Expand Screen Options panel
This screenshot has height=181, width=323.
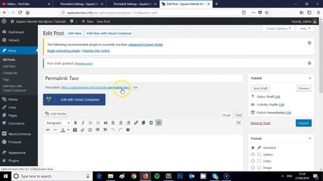(278, 29)
